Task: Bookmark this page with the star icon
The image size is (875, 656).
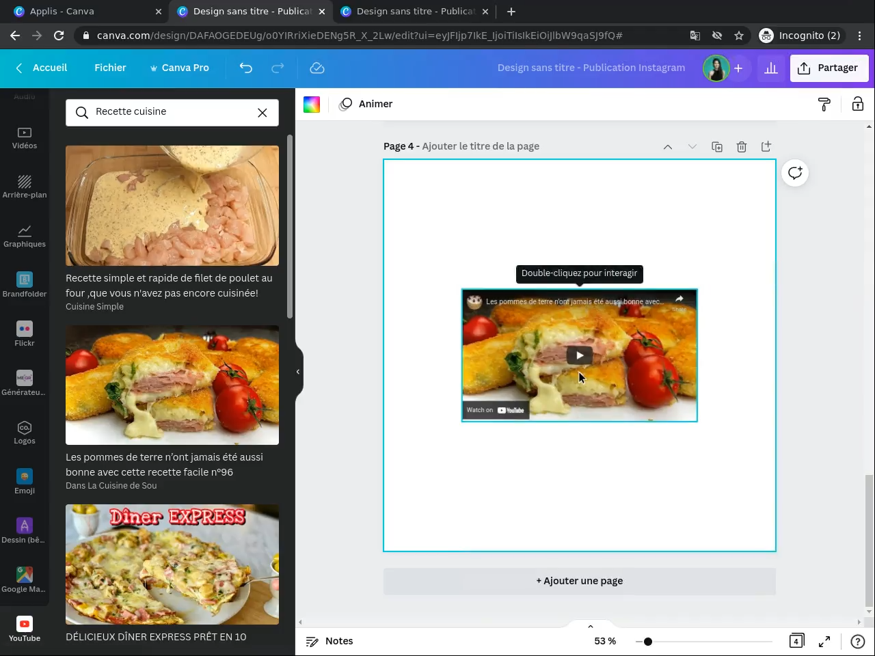Action: coord(739,36)
